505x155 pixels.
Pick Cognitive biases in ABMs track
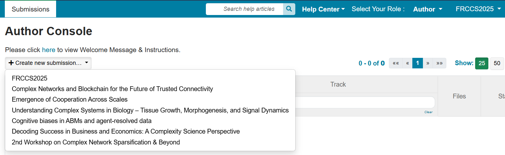[81, 121]
